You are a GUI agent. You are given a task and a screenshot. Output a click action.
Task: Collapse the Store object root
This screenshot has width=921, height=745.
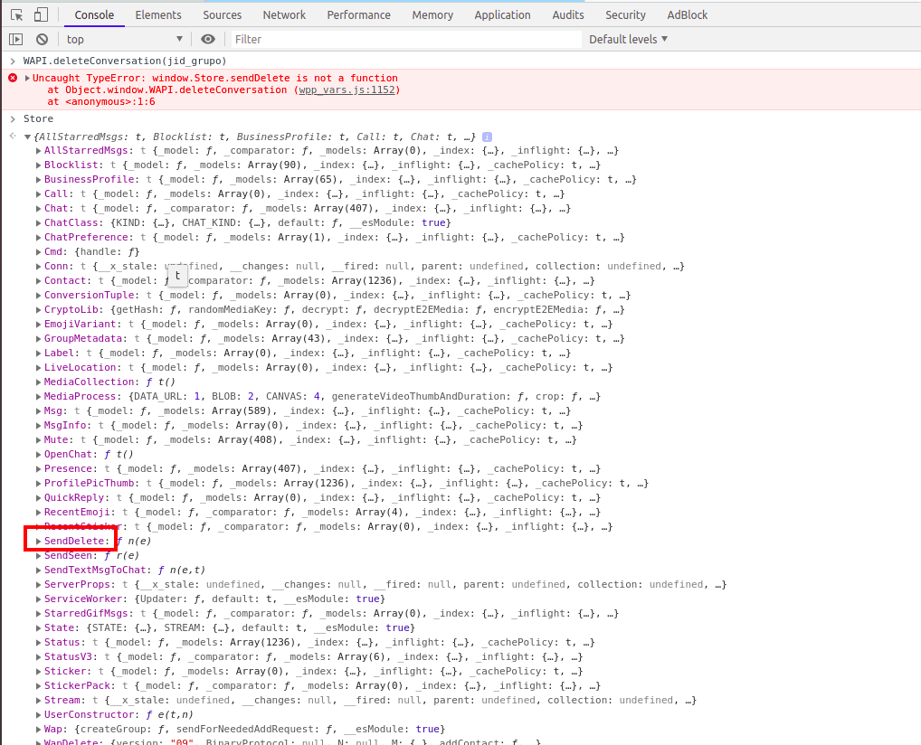coord(27,137)
